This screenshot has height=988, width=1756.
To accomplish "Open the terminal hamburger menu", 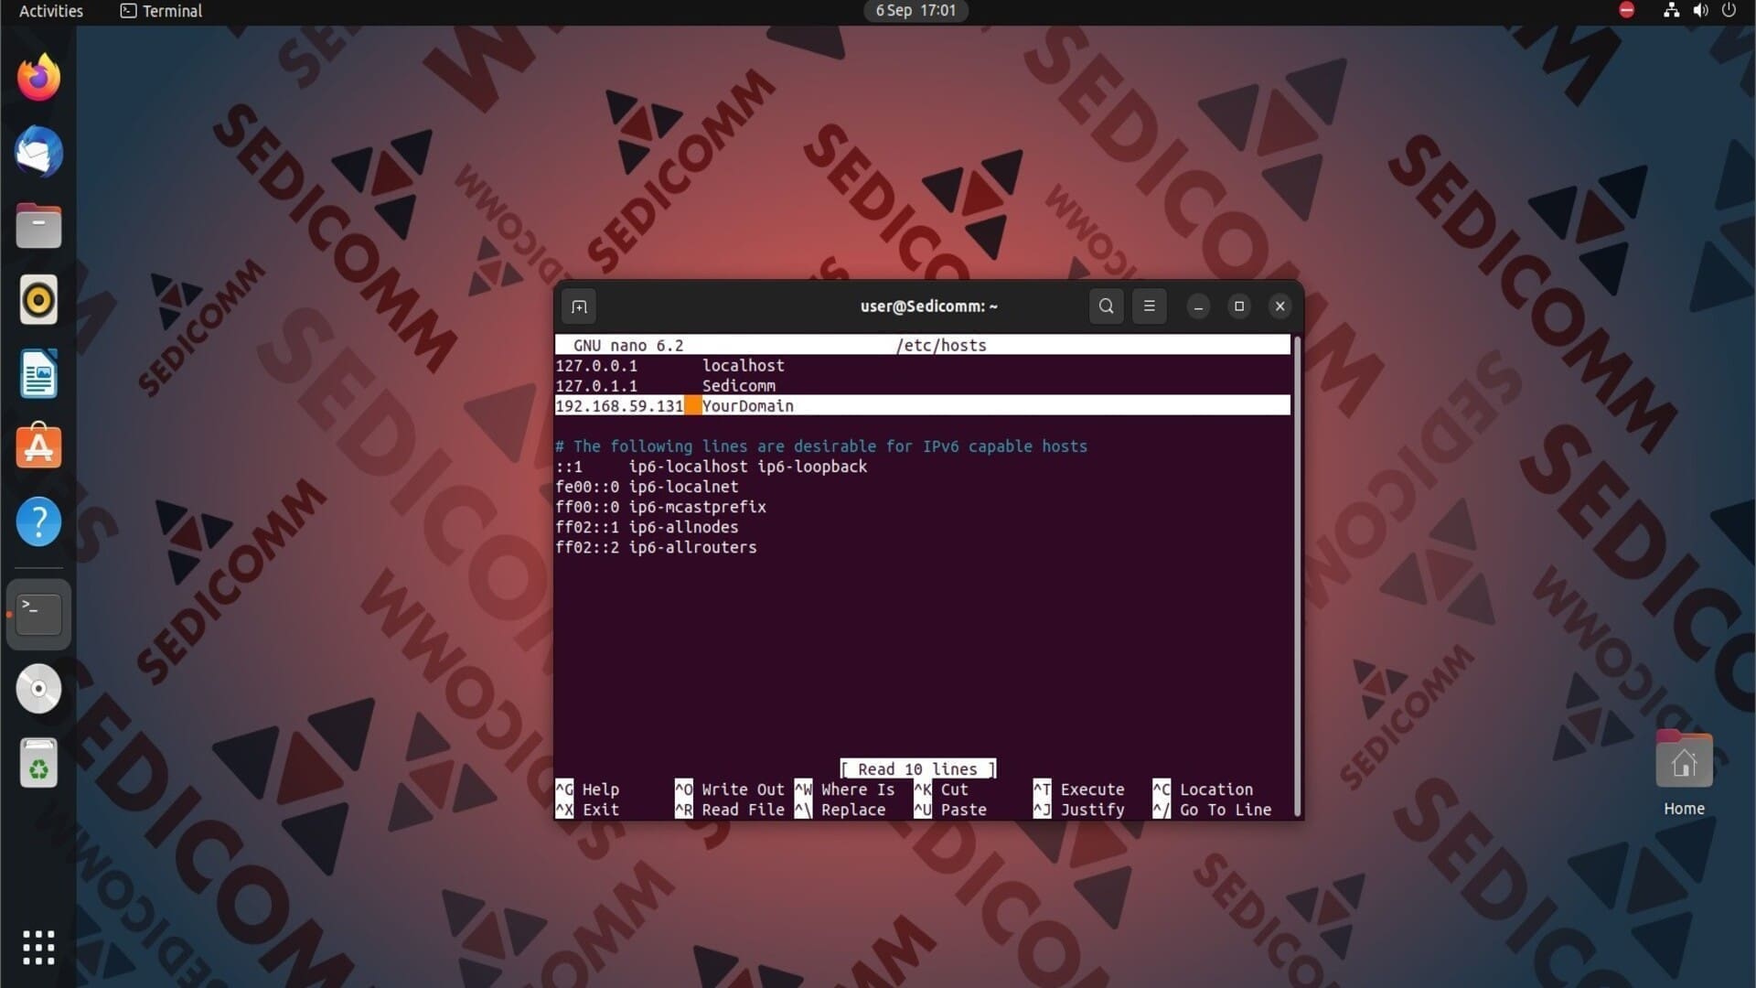I will pos(1149,306).
